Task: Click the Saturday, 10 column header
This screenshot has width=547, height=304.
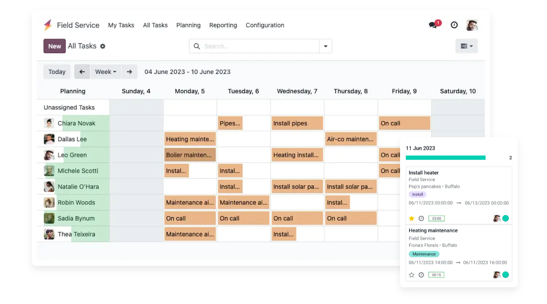Action: (x=458, y=91)
